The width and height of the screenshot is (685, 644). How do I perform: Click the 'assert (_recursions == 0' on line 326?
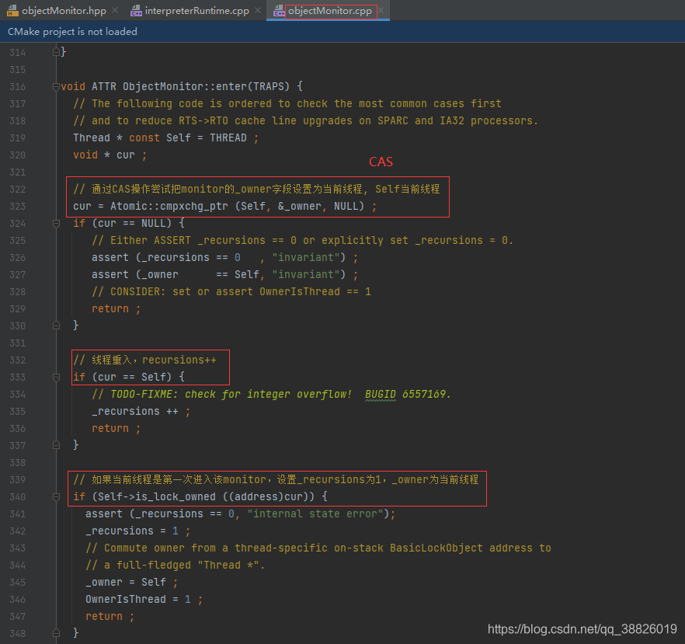[224, 257]
